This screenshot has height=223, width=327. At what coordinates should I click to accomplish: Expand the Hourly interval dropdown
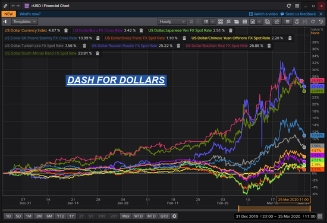pyautogui.click(x=172, y=21)
